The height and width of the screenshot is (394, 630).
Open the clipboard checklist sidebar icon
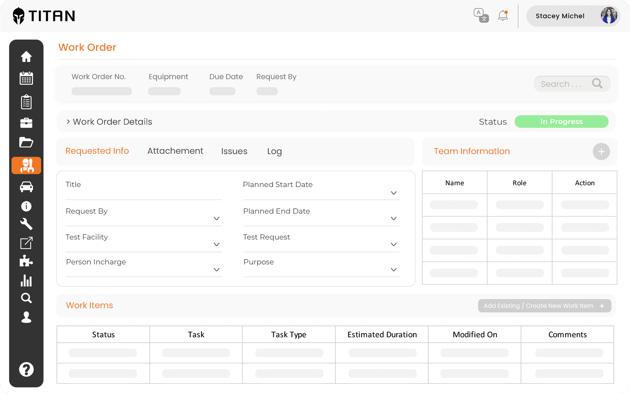point(26,102)
